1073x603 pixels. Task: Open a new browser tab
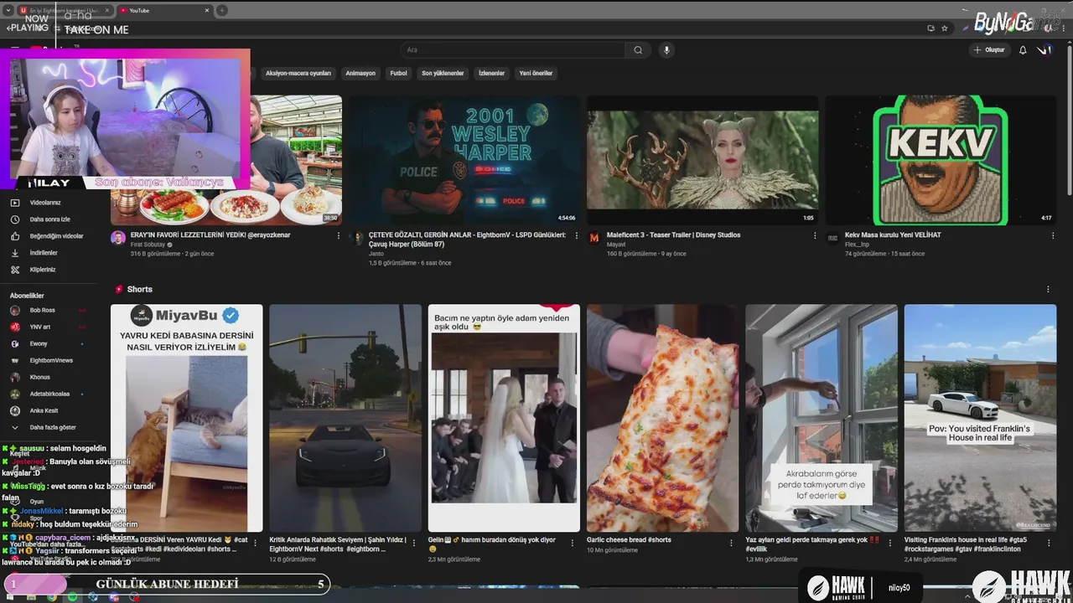221,10
